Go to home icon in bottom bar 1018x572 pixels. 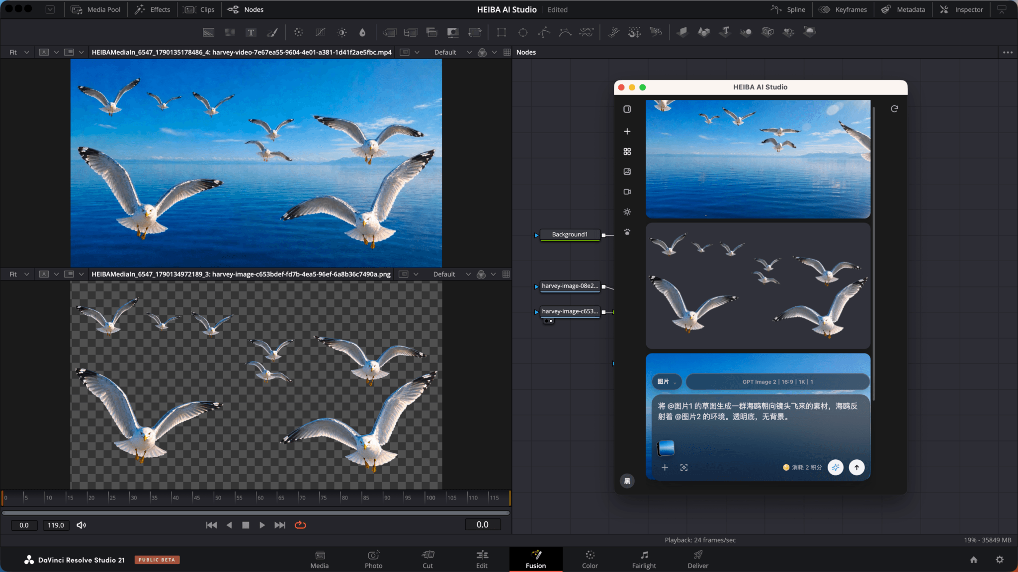click(x=974, y=560)
